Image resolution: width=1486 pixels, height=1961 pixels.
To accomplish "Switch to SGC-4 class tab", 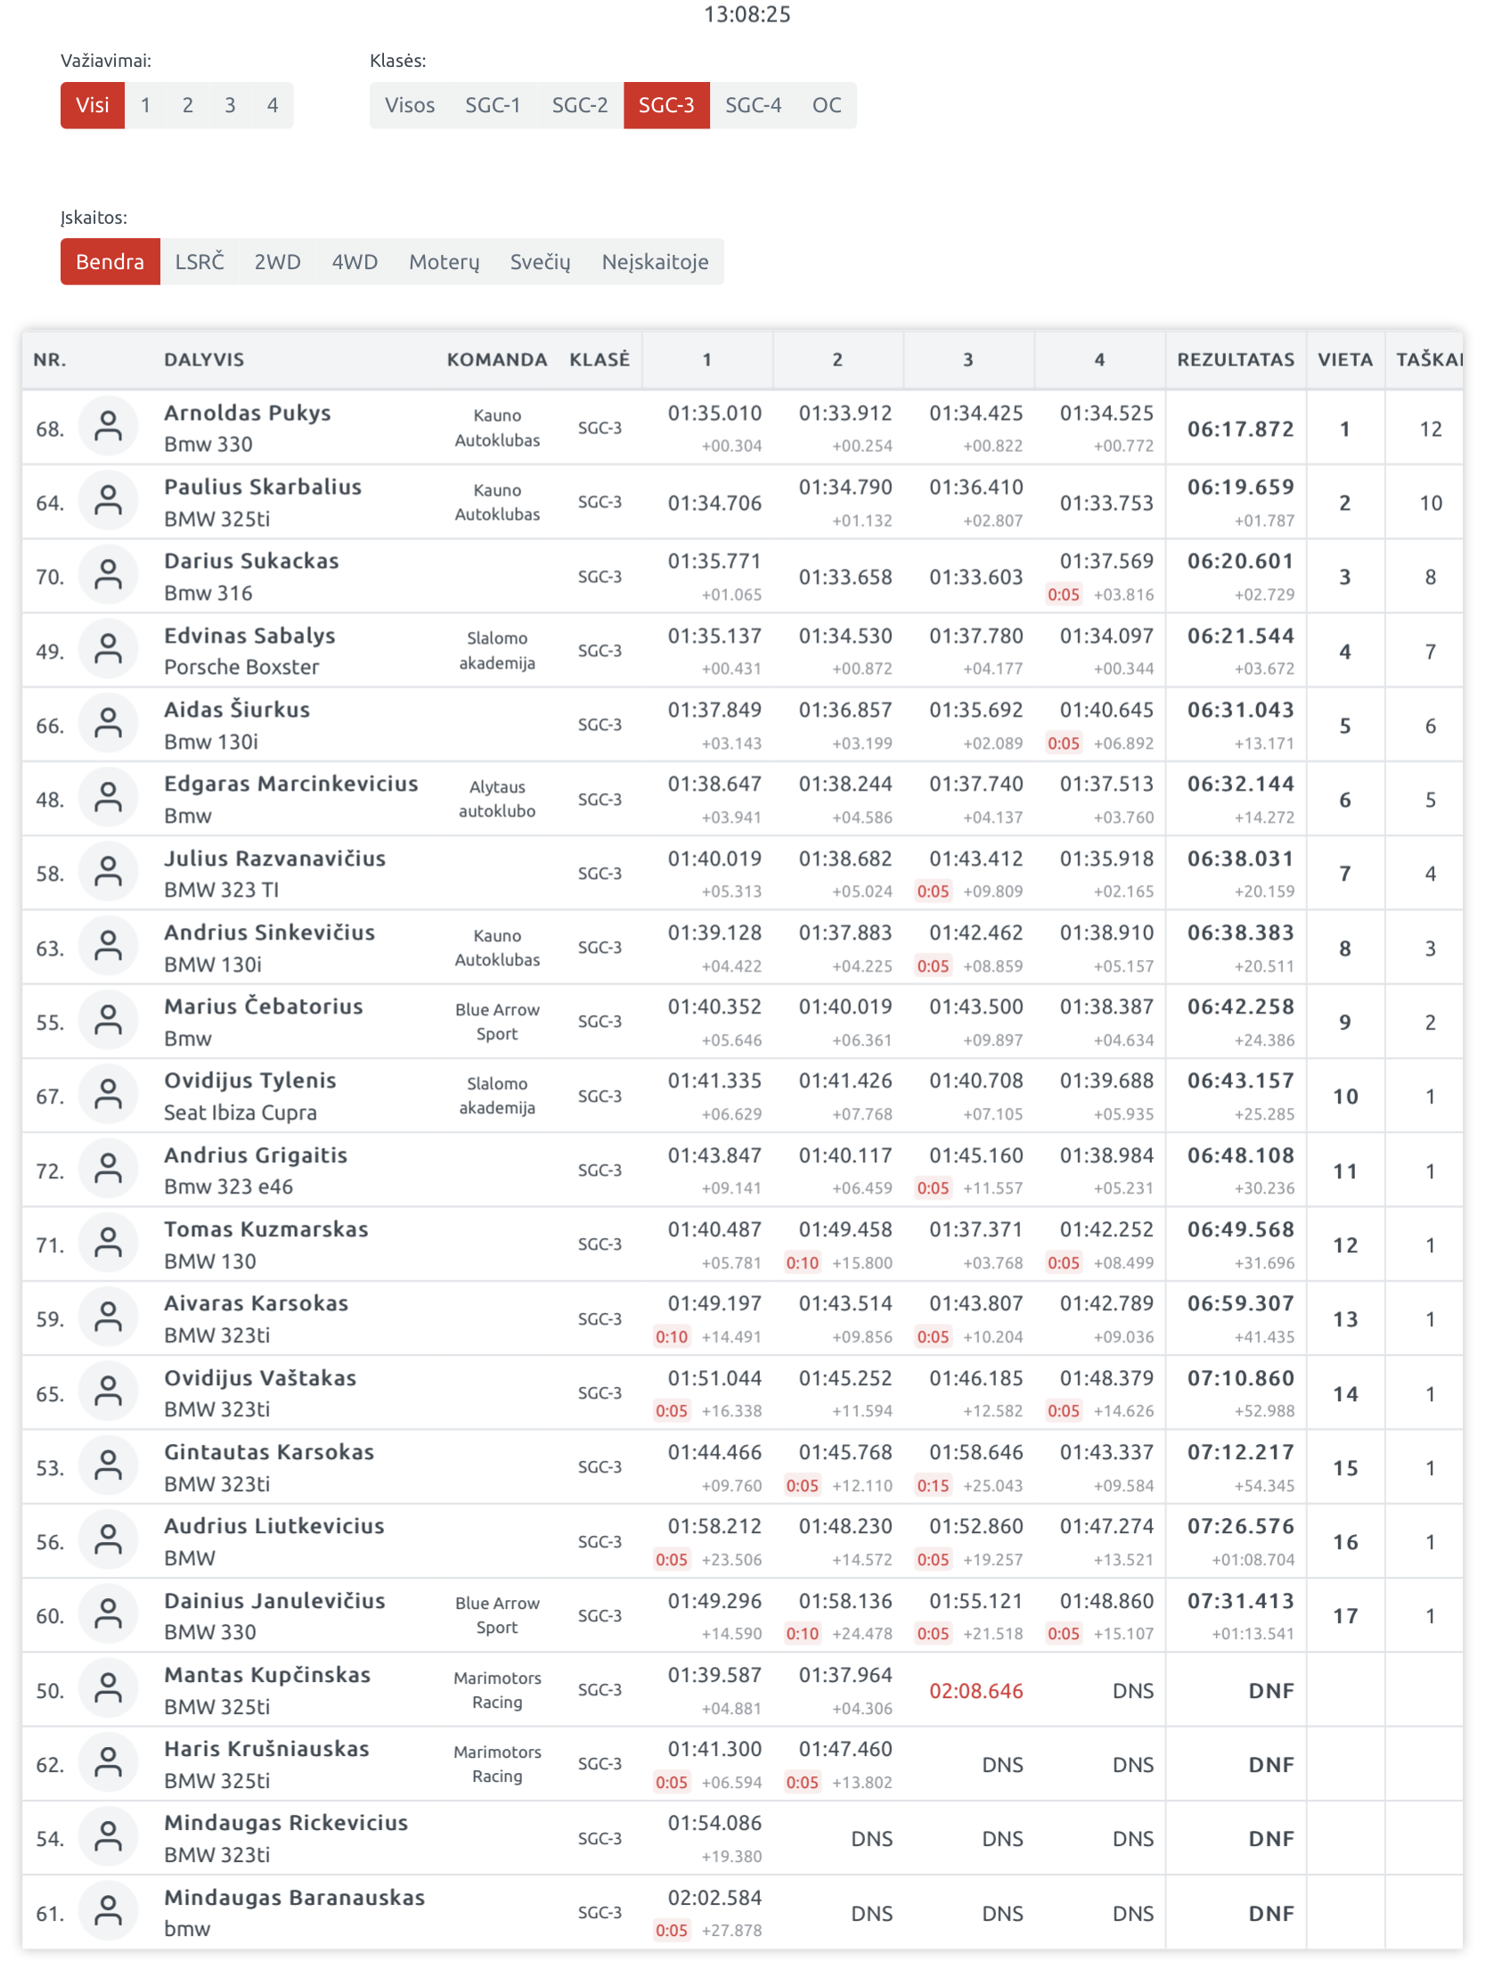I will pos(753,105).
